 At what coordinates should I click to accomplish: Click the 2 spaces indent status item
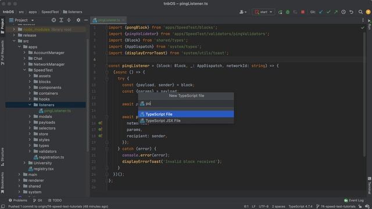pyautogui.click(x=278, y=207)
